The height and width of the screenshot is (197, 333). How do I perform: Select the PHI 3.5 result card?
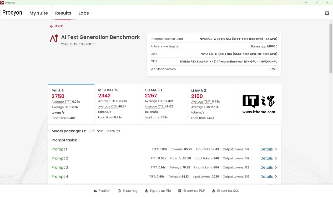(71, 104)
